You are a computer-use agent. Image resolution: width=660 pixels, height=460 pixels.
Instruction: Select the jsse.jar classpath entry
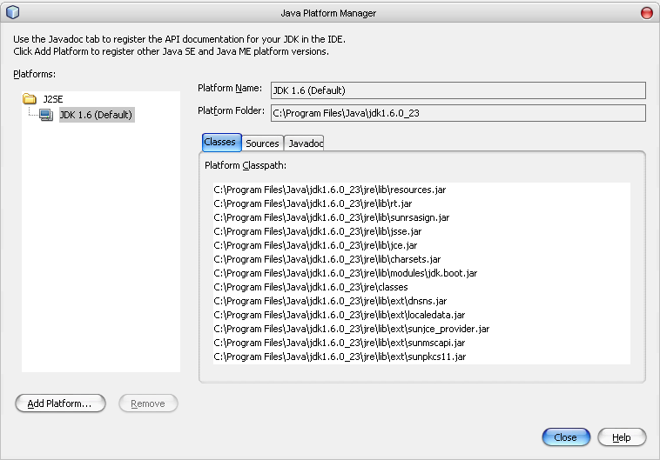click(x=317, y=231)
